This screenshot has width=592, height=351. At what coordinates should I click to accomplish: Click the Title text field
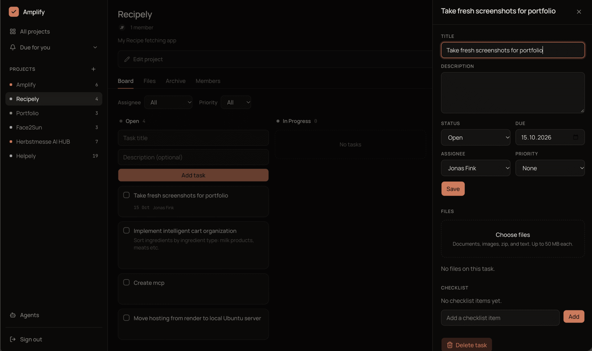tap(513, 50)
